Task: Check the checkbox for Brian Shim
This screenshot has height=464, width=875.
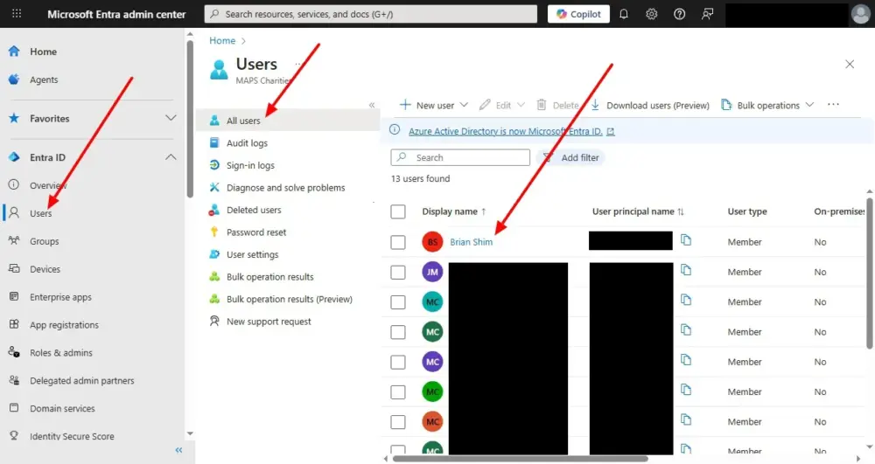Action: click(x=398, y=242)
